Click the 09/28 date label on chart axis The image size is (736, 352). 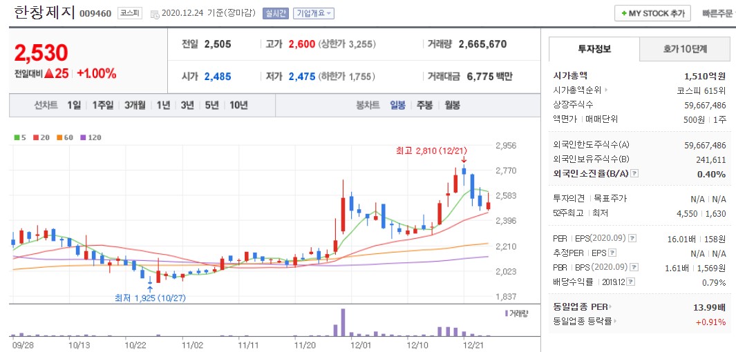tap(23, 345)
